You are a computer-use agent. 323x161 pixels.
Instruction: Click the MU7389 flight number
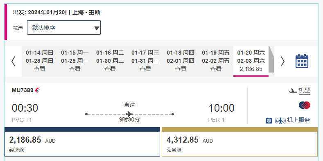(x=23, y=90)
